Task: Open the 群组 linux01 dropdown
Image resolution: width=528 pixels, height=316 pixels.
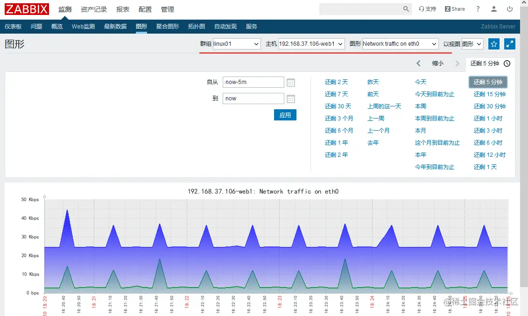Action: click(x=236, y=44)
